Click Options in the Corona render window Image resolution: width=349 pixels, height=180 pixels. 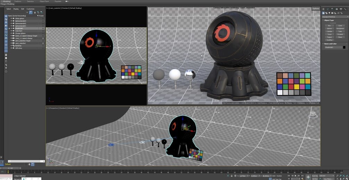click(316, 9)
